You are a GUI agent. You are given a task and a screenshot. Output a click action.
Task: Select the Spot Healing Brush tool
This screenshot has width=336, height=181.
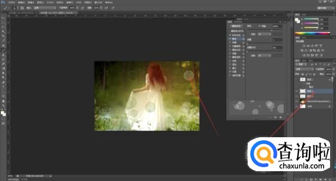click(x=3, y=46)
